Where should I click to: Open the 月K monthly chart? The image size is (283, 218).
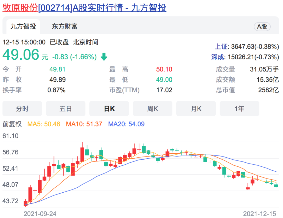pyautogui.click(x=196, y=108)
